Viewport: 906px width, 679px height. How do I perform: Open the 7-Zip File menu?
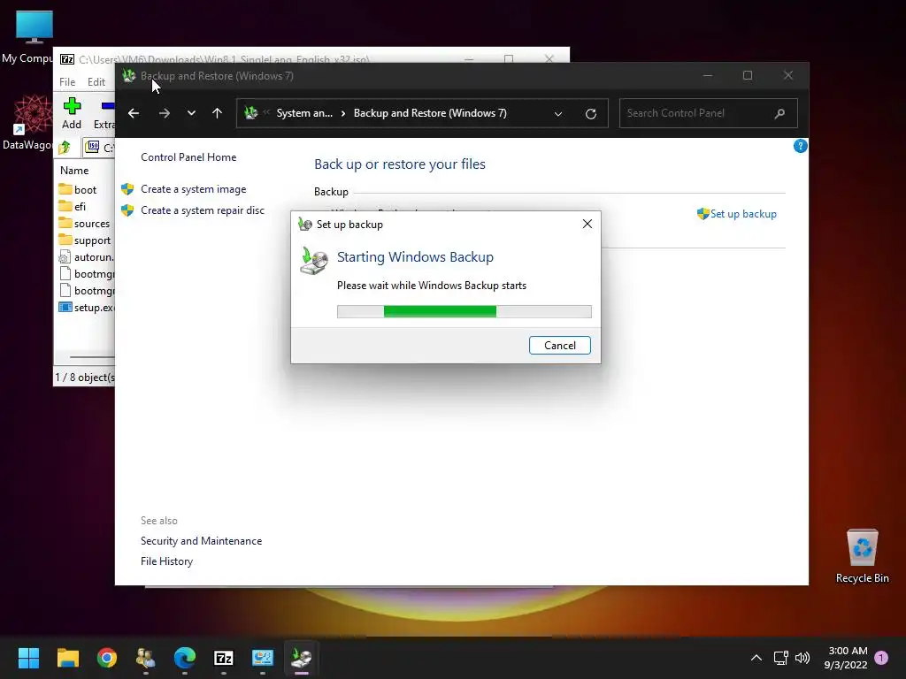pyautogui.click(x=67, y=82)
